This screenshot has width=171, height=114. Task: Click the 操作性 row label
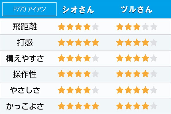[x=25, y=74]
